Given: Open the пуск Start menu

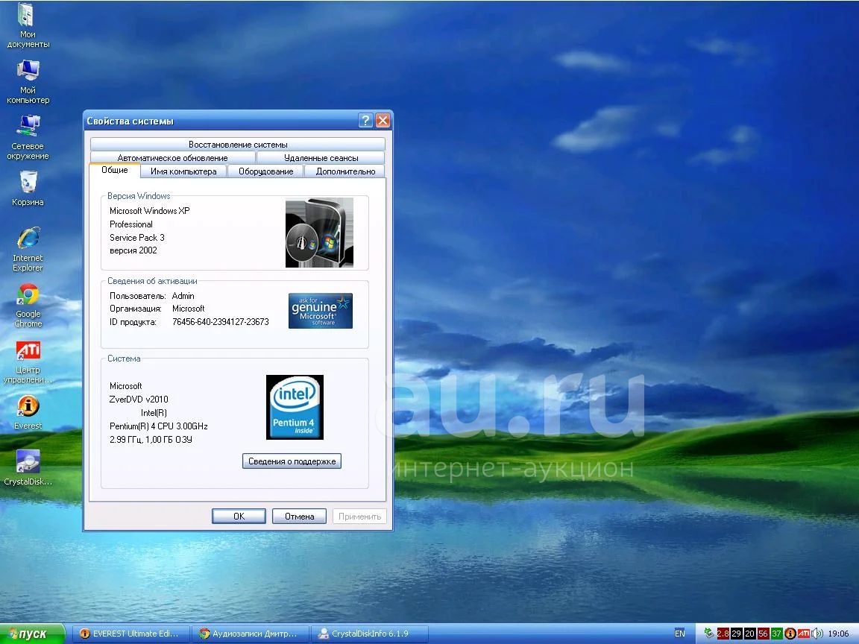Looking at the screenshot, I should pyautogui.click(x=32, y=634).
